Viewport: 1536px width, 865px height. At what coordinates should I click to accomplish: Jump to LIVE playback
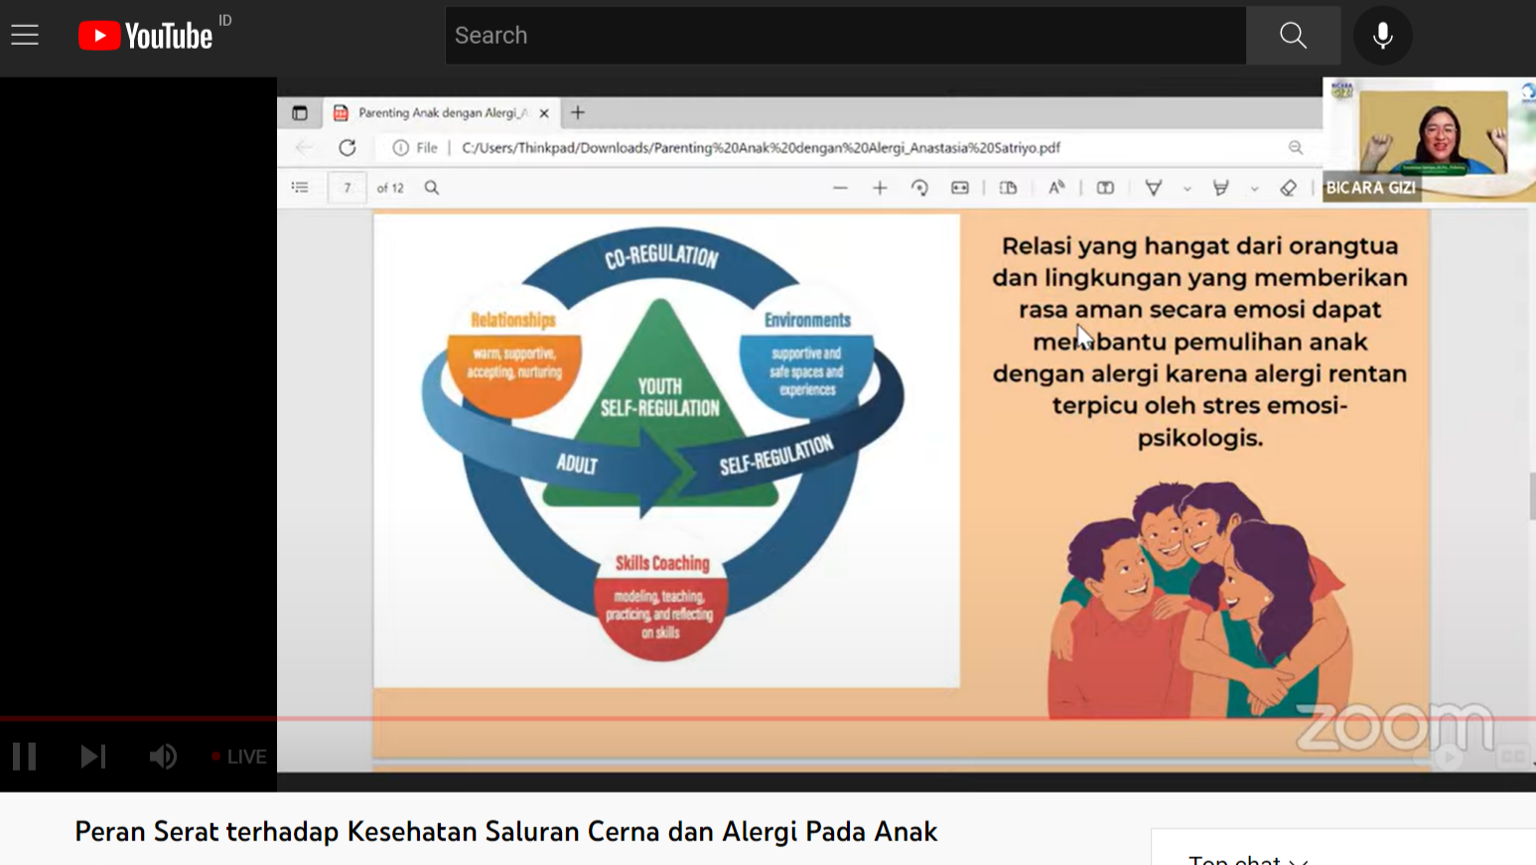pos(239,757)
